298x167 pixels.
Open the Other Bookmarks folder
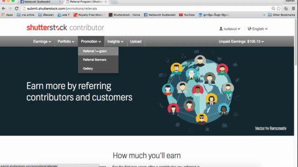click(x=281, y=15)
